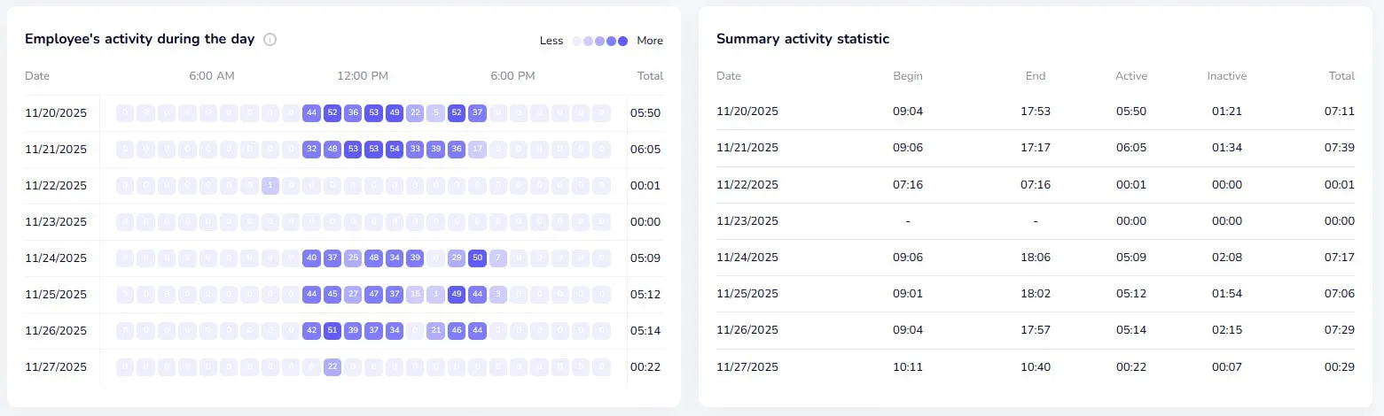Click 06:05 total in the activity chart
The height and width of the screenshot is (416, 1384).
(645, 150)
